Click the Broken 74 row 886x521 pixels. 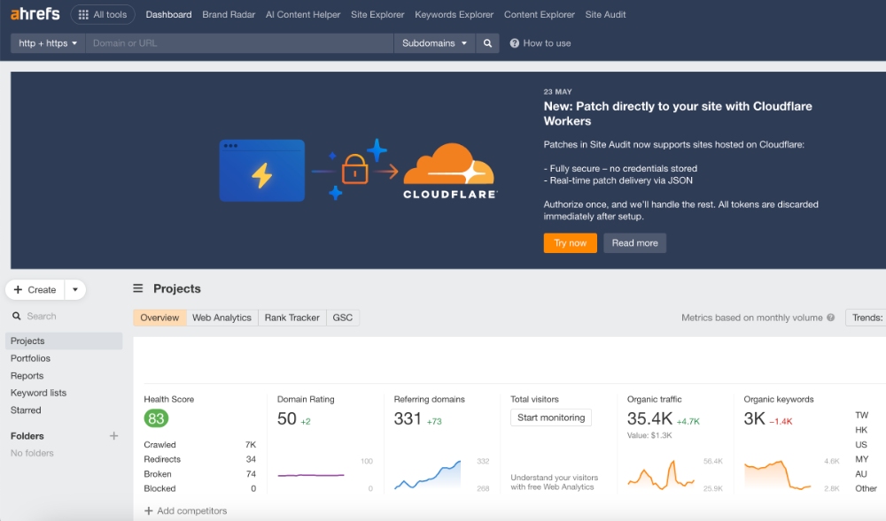point(199,473)
